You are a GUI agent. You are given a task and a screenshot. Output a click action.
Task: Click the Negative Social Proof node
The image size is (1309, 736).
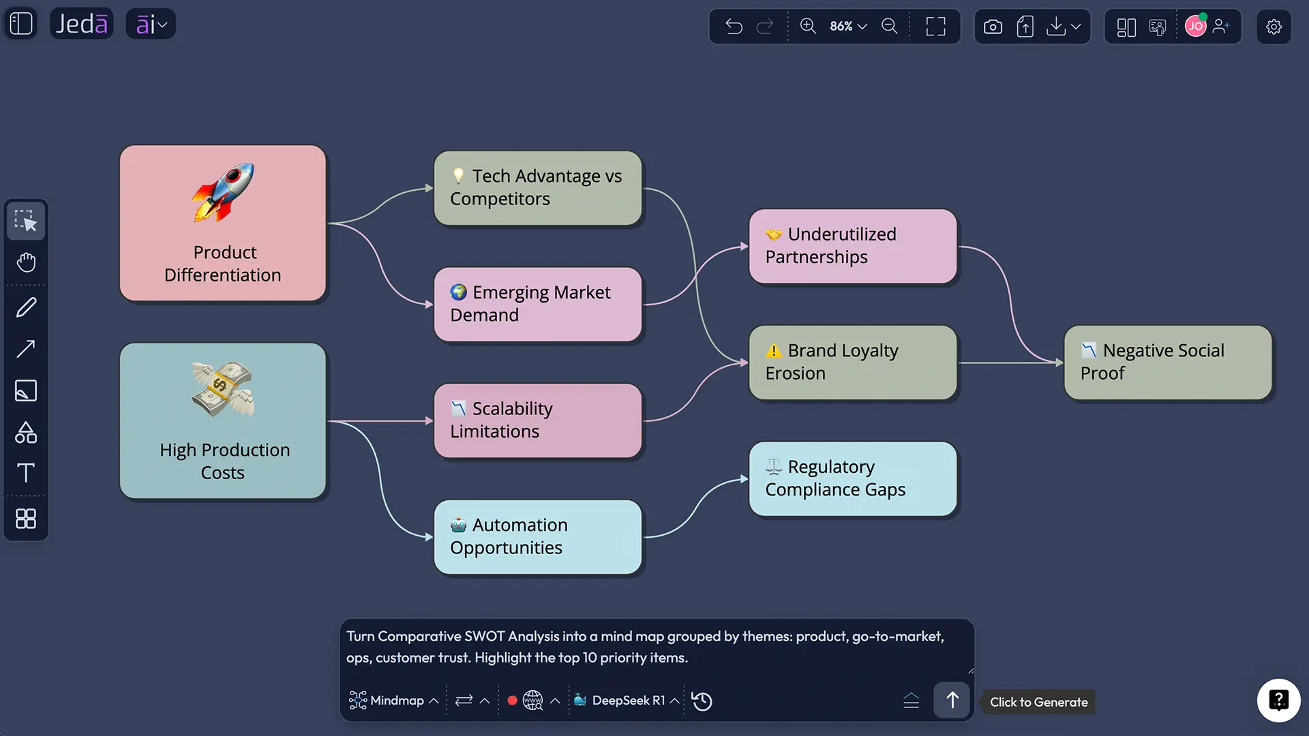(x=1168, y=363)
